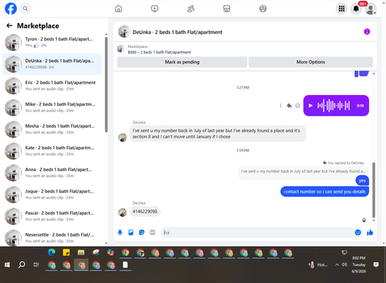
Task: Open the $900 Marketplace listing link
Action: click(159, 53)
